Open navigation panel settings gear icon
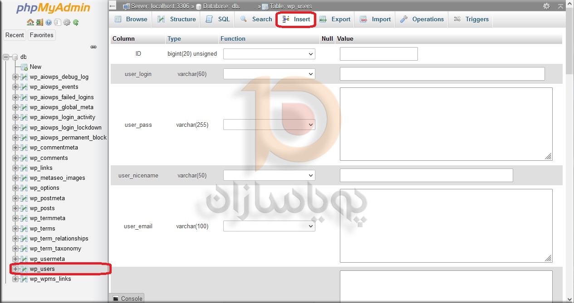 click(67, 22)
